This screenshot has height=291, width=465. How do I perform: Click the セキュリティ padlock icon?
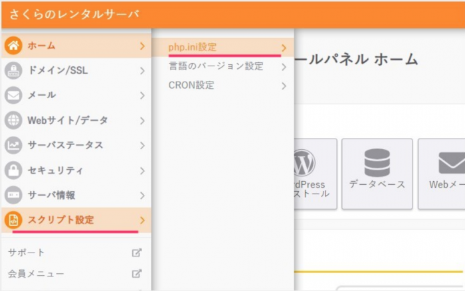point(13,170)
